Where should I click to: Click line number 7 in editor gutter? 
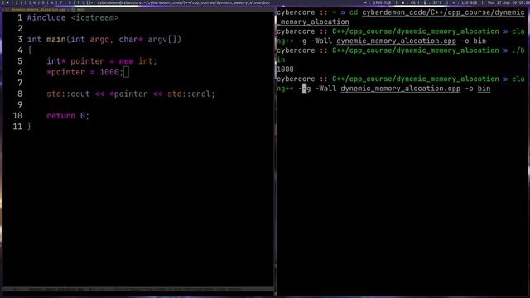[20, 83]
